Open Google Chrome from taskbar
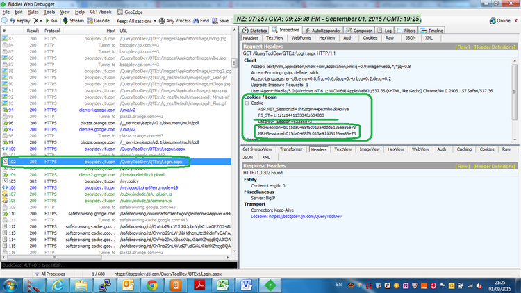Viewport: 521px width, 293px height. [152, 285]
